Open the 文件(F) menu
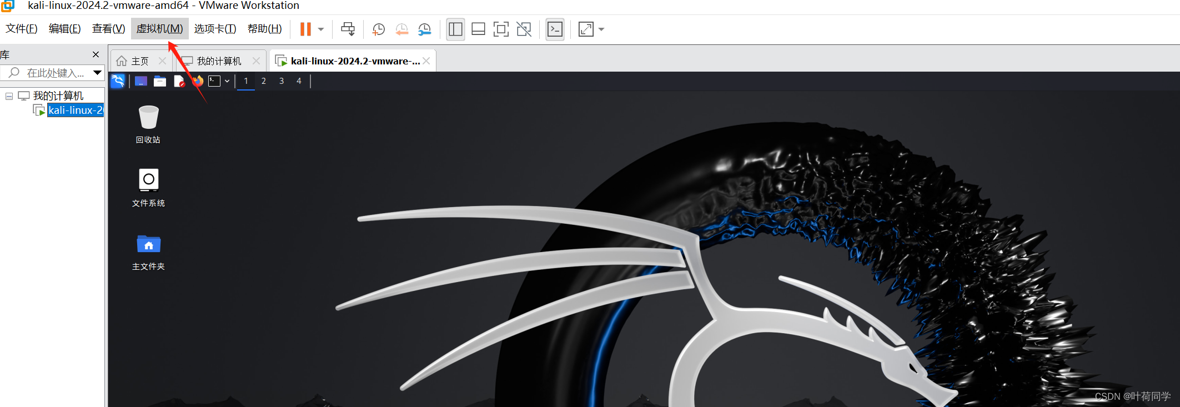This screenshot has width=1180, height=407. click(22, 29)
